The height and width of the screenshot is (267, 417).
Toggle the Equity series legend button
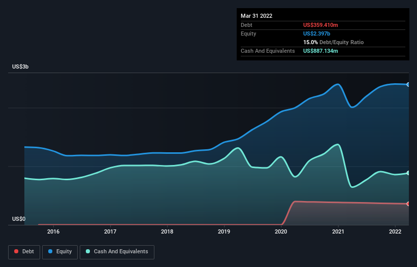tap(60, 252)
